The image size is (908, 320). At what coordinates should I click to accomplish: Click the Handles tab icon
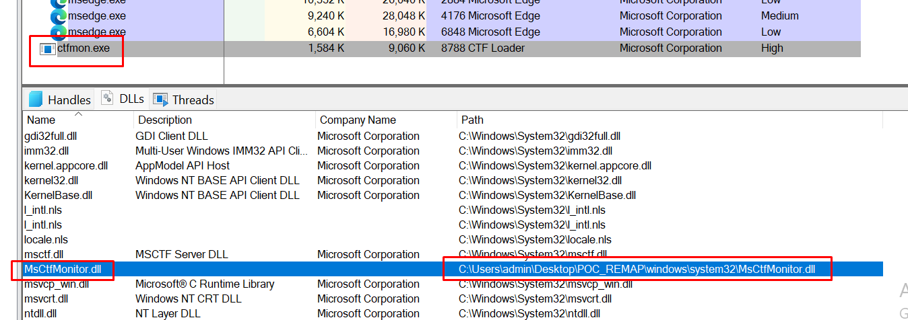point(36,99)
